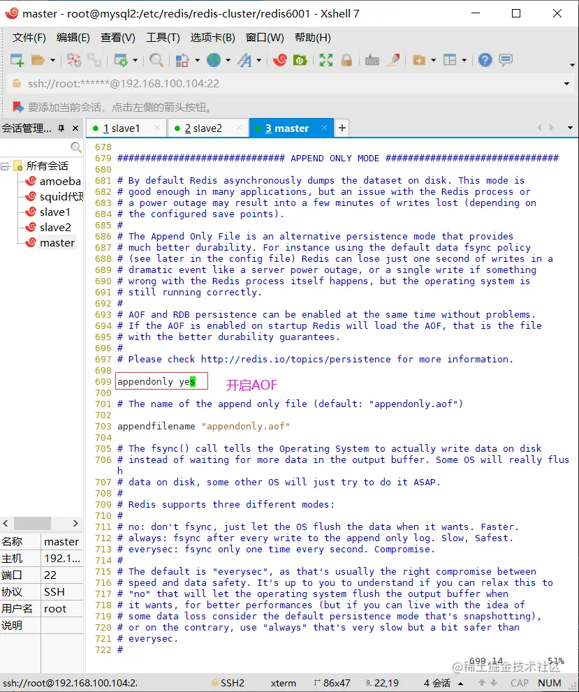Open the tab list dropdown arrow at the right
579x692 pixels.
tap(570, 128)
